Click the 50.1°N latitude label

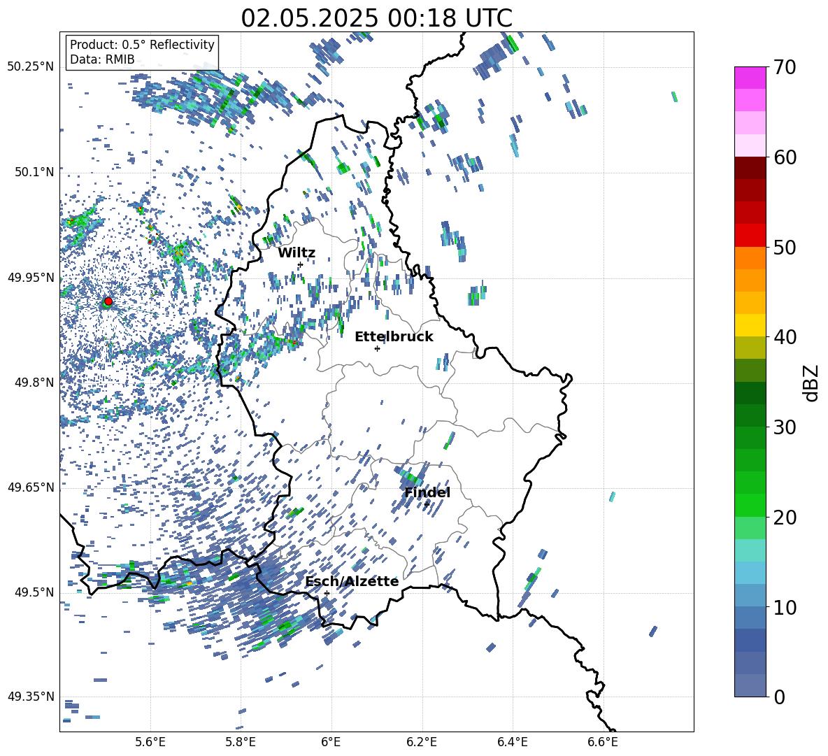34,172
